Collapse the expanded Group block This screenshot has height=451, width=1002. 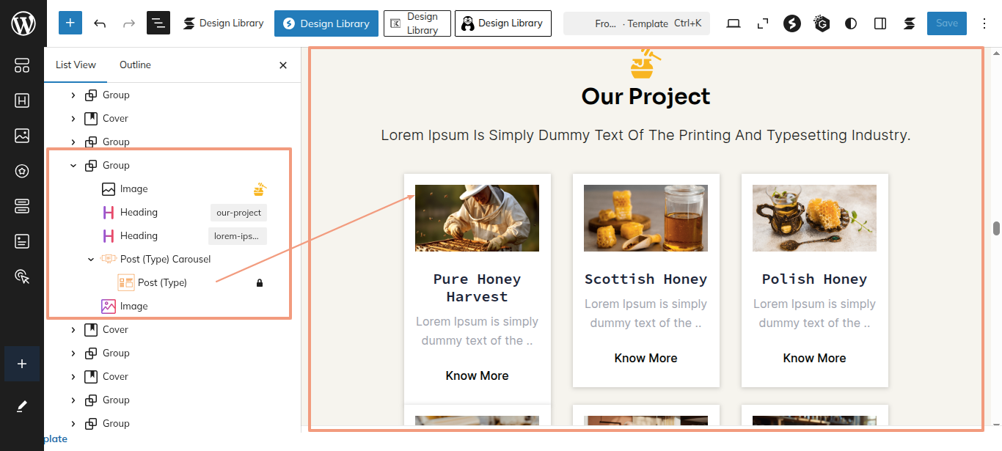pyautogui.click(x=73, y=166)
